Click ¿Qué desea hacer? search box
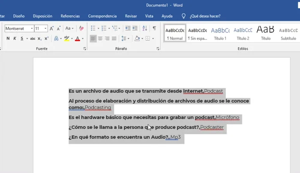This screenshot has width=300, height=173. [x=205, y=16]
